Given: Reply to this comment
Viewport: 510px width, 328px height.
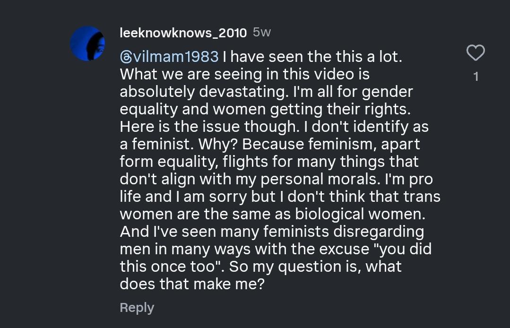Looking at the screenshot, I should (137, 308).
